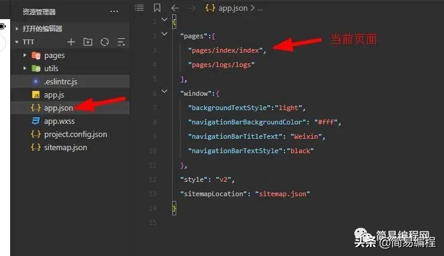
Task: Click the closing brace on line 14
Action: click(x=174, y=208)
